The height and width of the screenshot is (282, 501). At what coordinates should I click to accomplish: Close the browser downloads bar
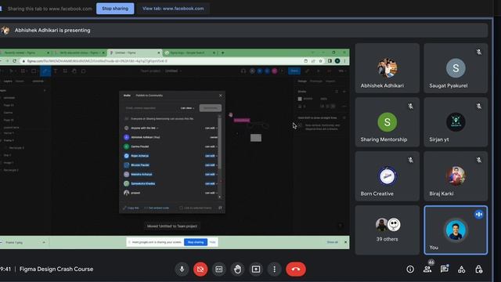point(345,242)
